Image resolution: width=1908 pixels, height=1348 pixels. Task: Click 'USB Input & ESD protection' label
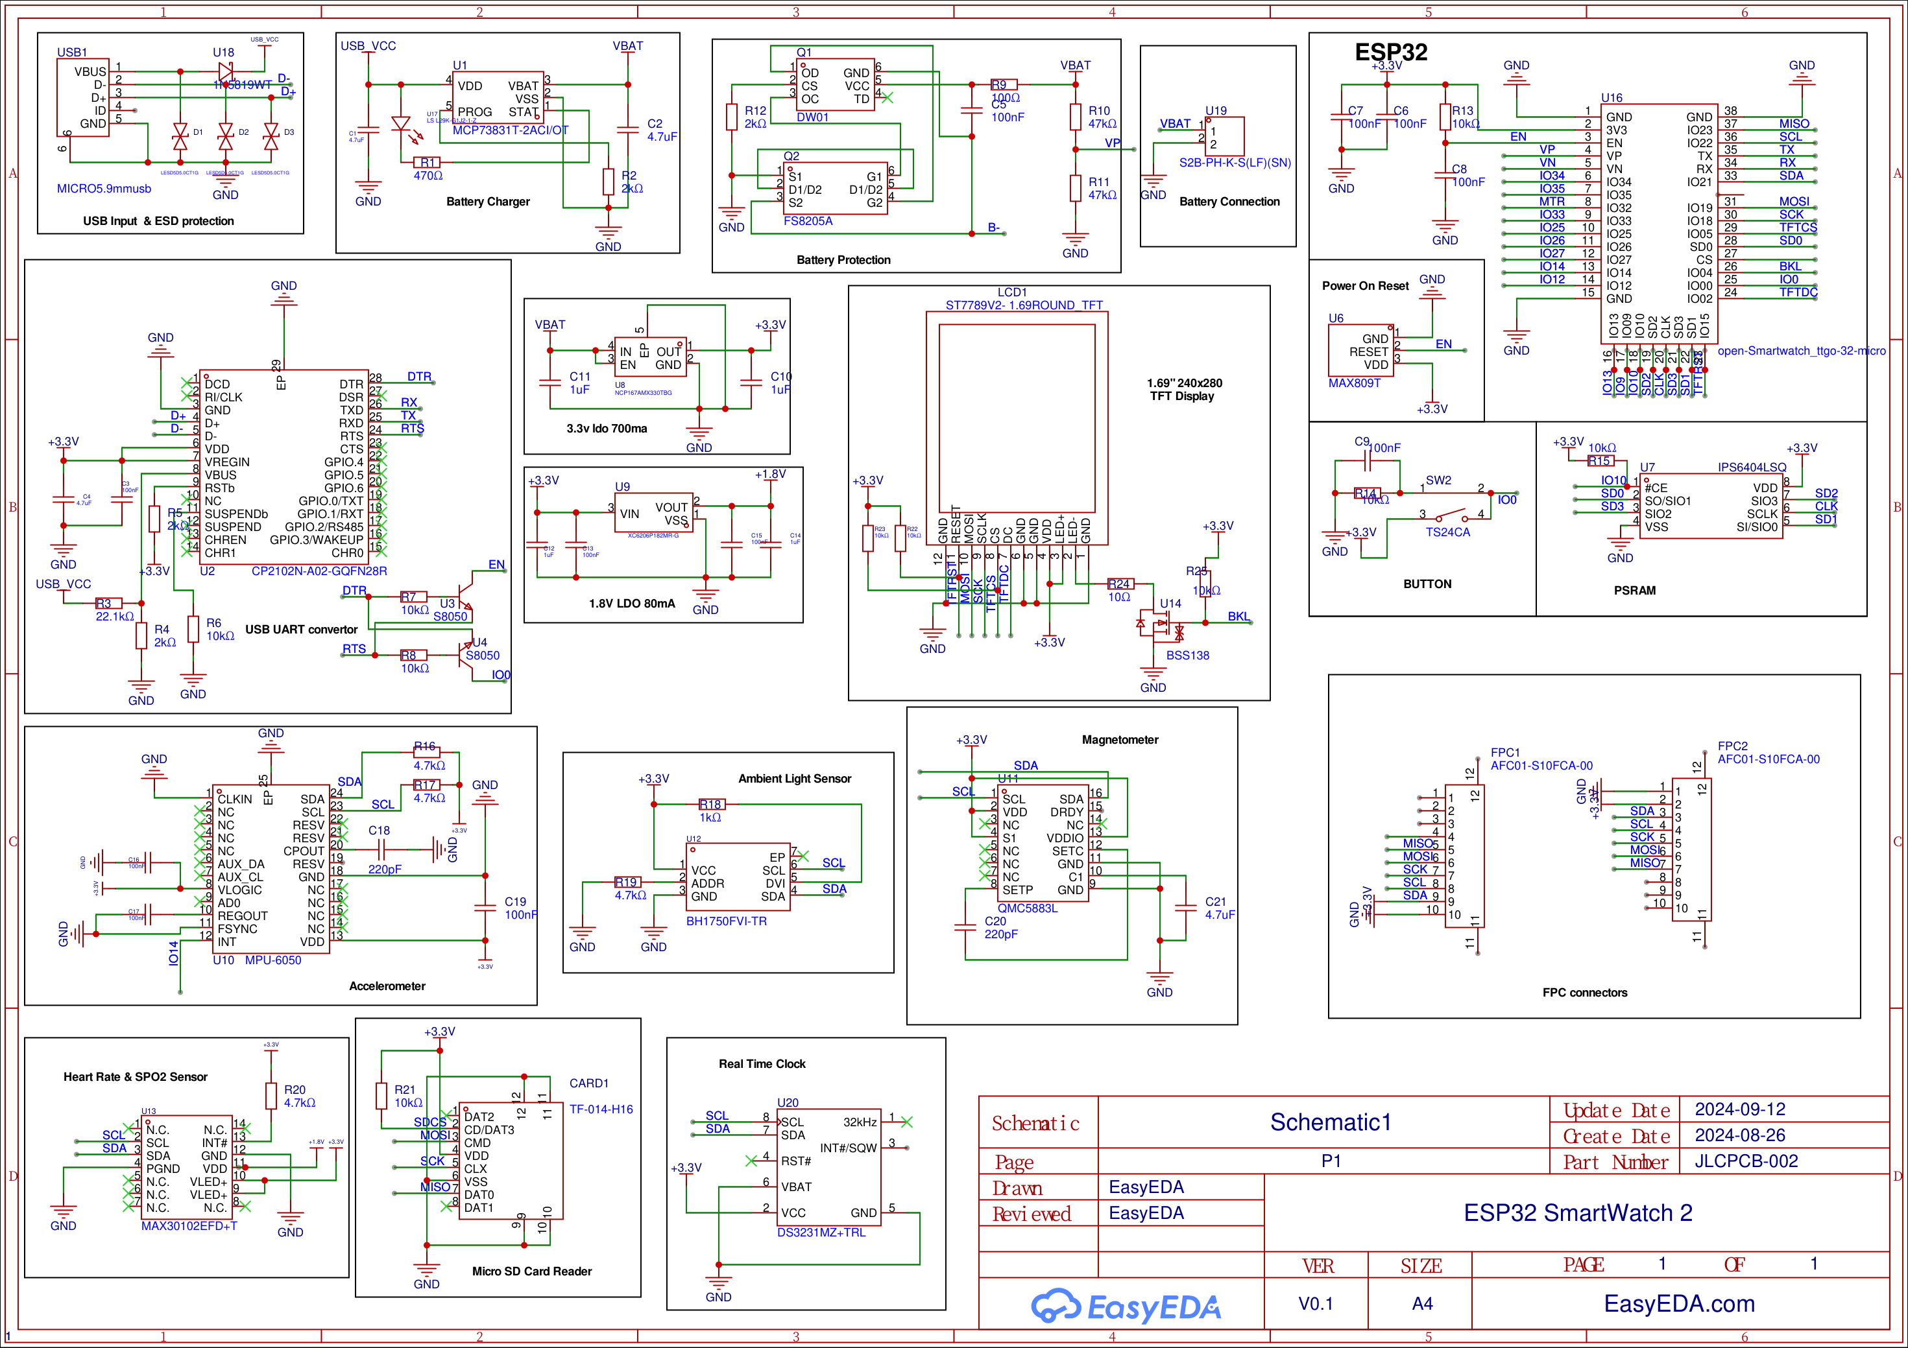click(x=158, y=220)
